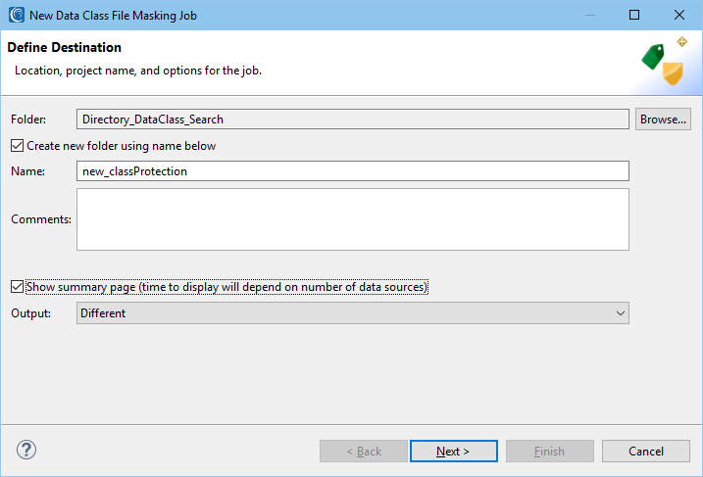Click the greyed-out Finish button
Viewport: 703px width, 477px height.
(x=550, y=451)
